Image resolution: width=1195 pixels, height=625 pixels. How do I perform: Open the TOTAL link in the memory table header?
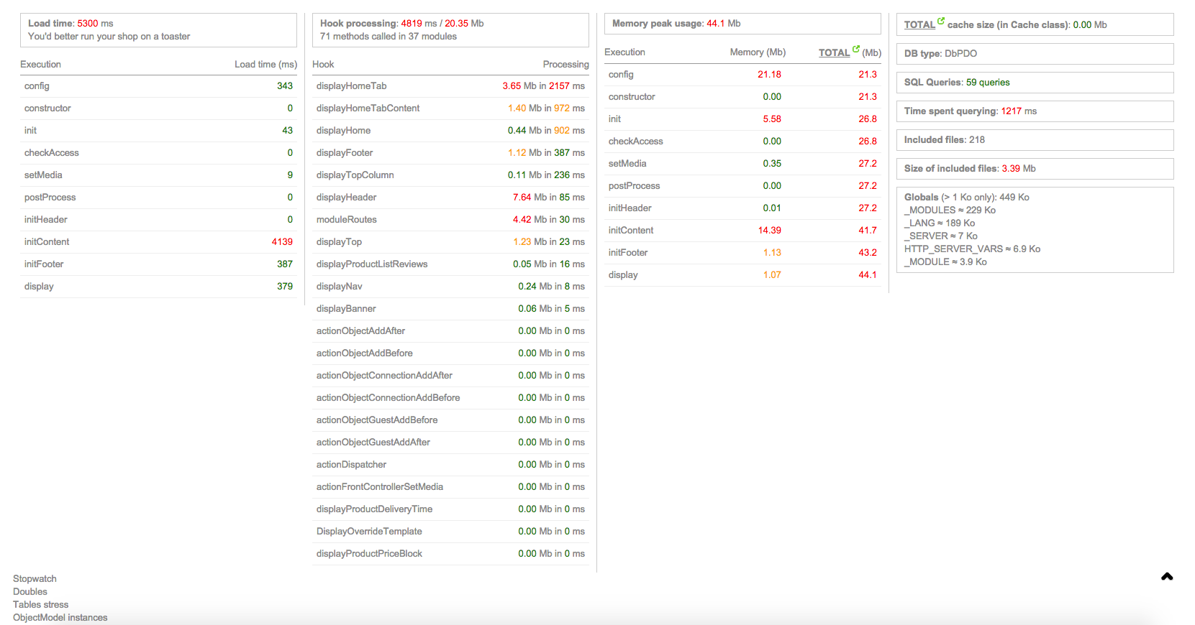click(834, 52)
